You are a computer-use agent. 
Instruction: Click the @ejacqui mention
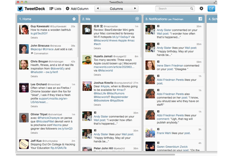36,49
